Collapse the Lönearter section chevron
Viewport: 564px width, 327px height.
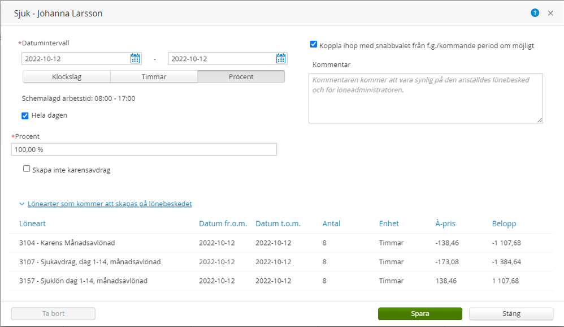(x=22, y=204)
